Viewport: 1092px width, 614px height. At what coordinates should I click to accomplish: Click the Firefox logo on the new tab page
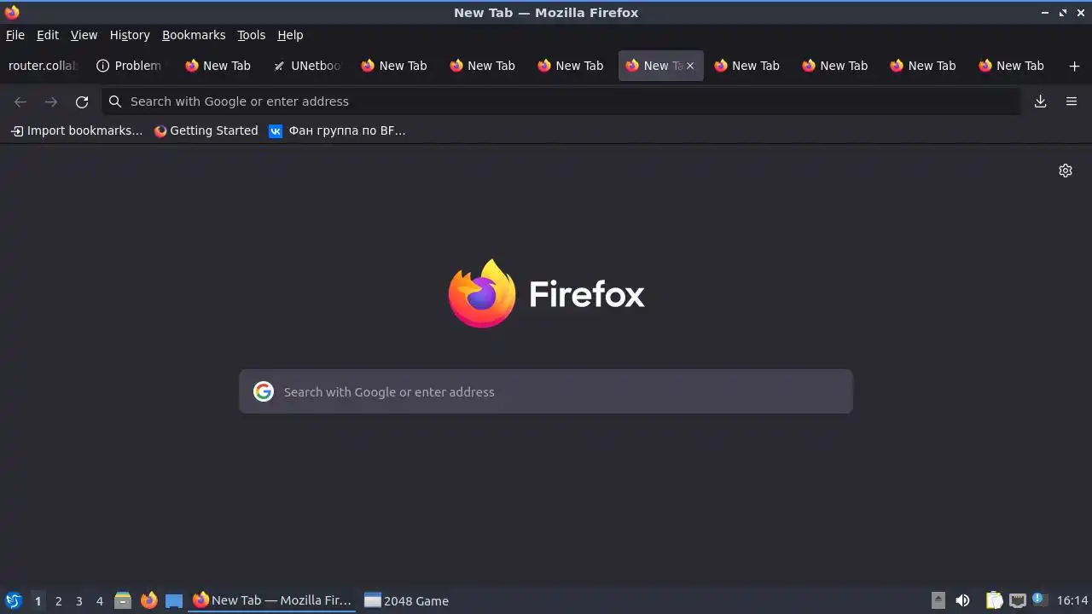pos(482,293)
